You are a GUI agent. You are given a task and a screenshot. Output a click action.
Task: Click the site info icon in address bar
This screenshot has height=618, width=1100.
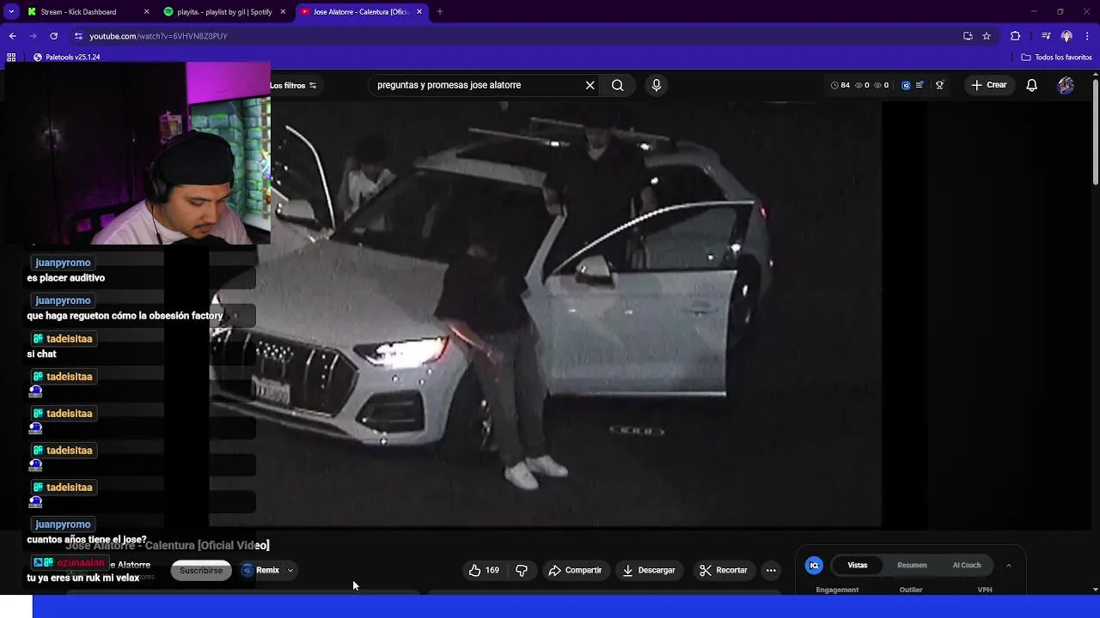(78, 36)
